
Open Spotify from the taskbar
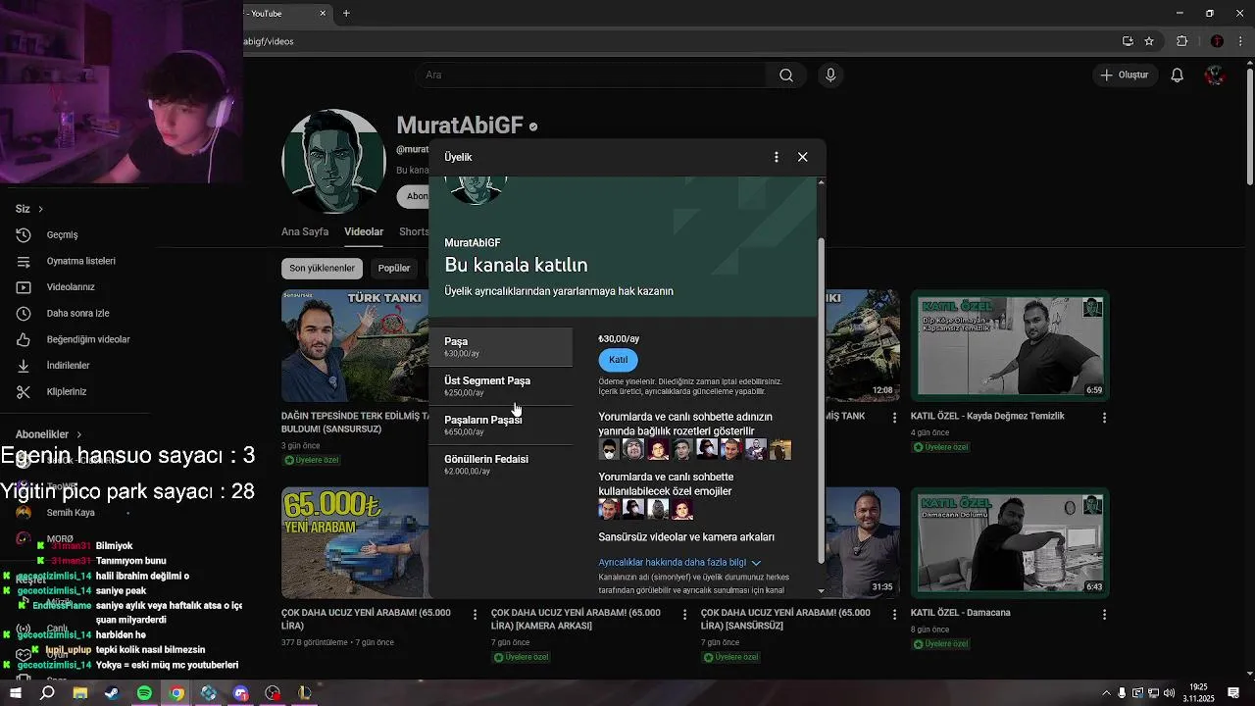[x=144, y=693]
